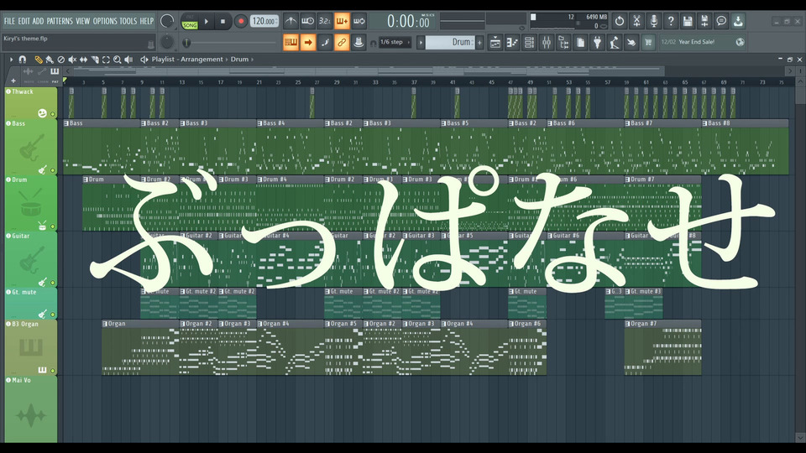Image resolution: width=806 pixels, height=453 pixels.
Task: Open the OPTIONS menu
Action: [105, 21]
